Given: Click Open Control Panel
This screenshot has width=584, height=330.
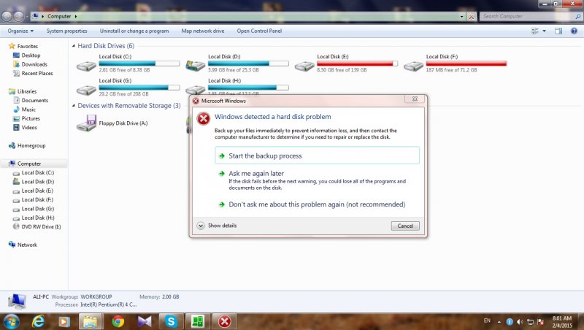Looking at the screenshot, I should (x=259, y=31).
